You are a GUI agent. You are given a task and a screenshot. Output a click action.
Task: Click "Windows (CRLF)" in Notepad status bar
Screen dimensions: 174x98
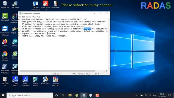point(84,74)
